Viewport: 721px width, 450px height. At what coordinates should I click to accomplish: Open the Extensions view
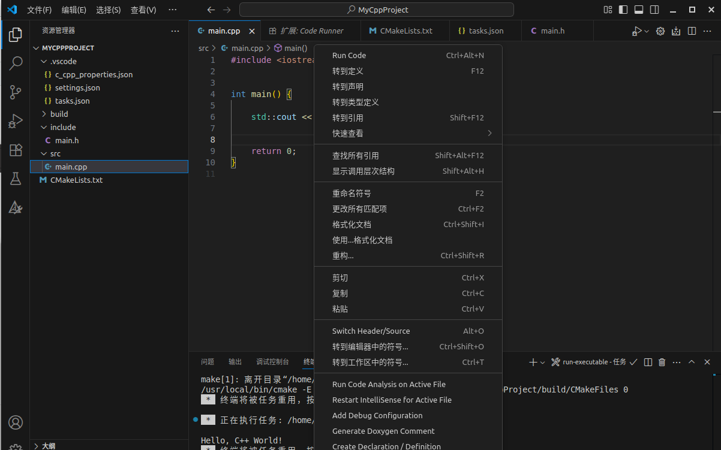(x=15, y=150)
